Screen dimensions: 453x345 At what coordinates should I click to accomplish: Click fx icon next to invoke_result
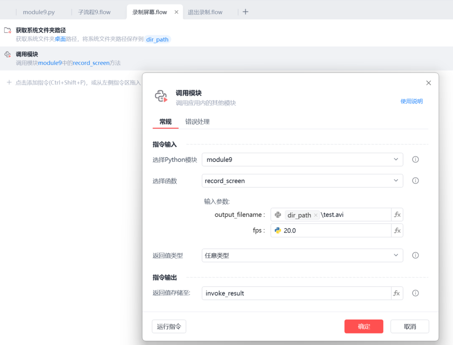pos(397,293)
